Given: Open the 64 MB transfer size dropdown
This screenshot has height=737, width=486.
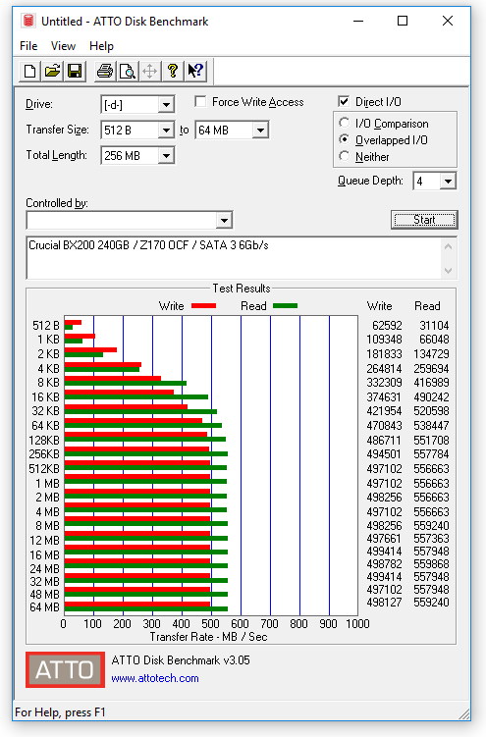Looking at the screenshot, I should coord(260,131).
